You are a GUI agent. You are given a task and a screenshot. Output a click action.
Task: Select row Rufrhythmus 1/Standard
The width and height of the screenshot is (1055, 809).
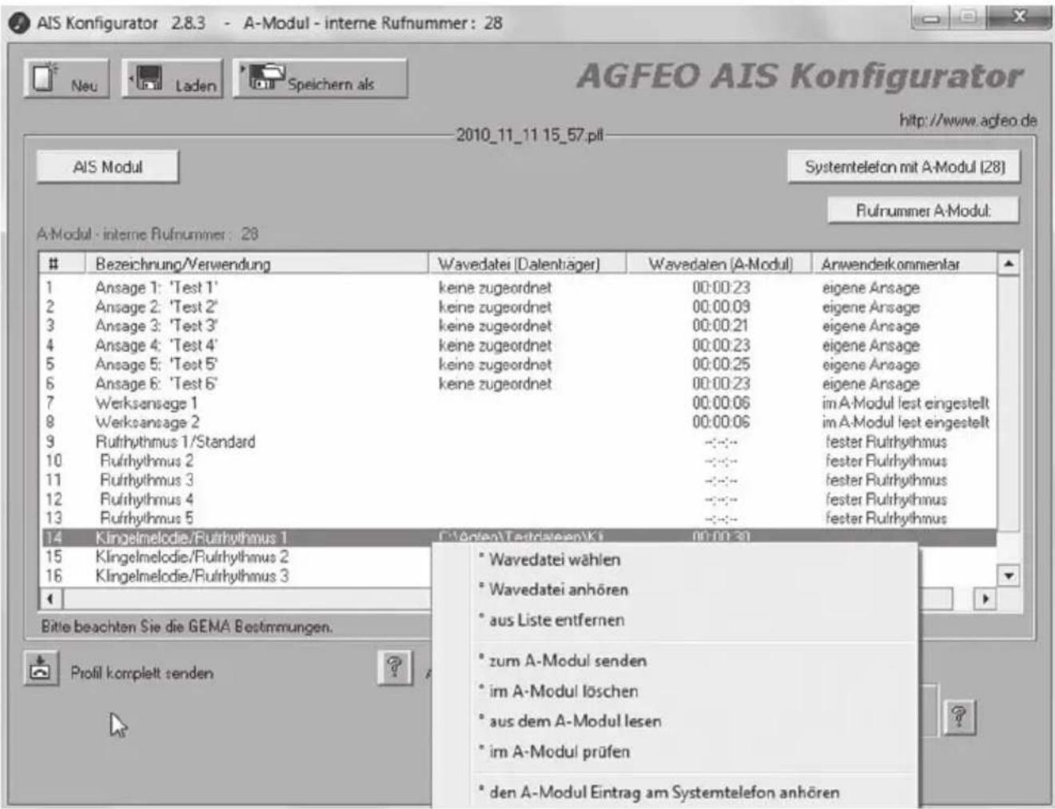click(519, 441)
